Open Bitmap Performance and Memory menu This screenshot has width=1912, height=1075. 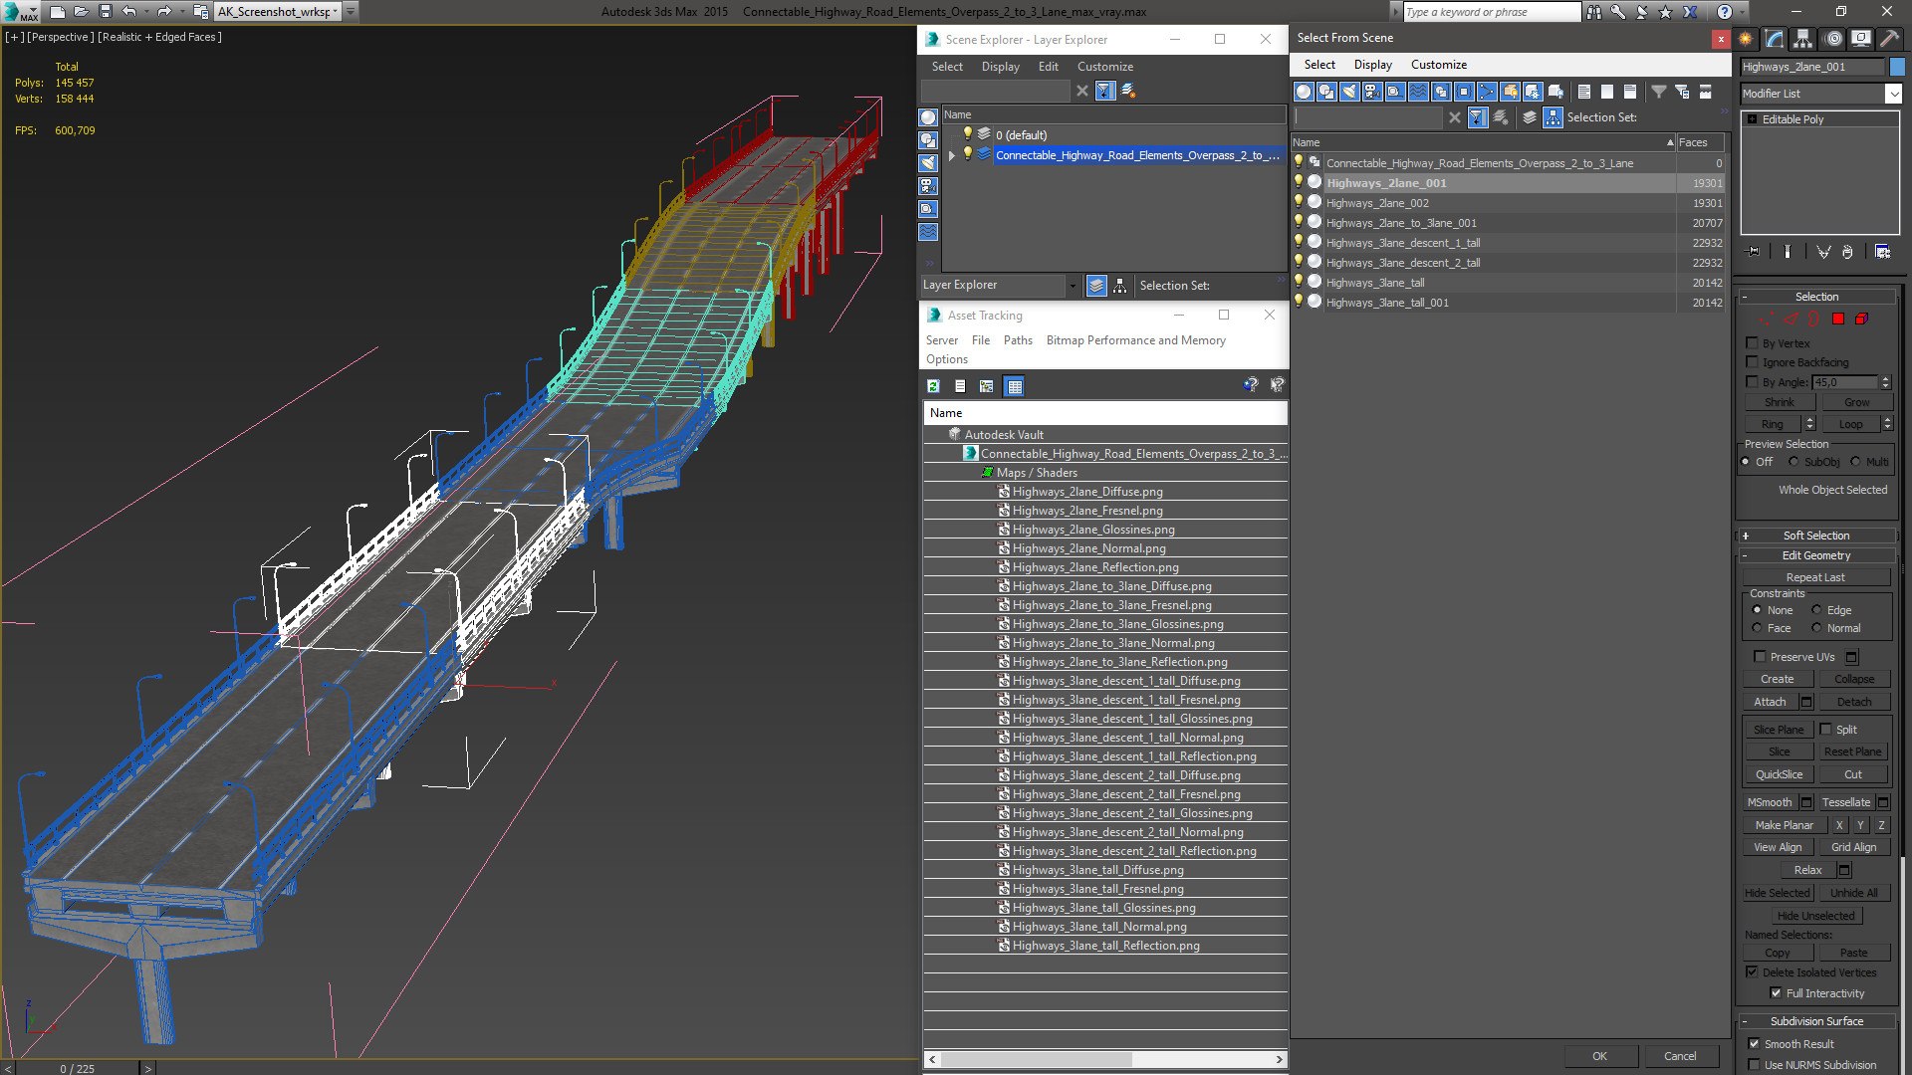(1135, 340)
